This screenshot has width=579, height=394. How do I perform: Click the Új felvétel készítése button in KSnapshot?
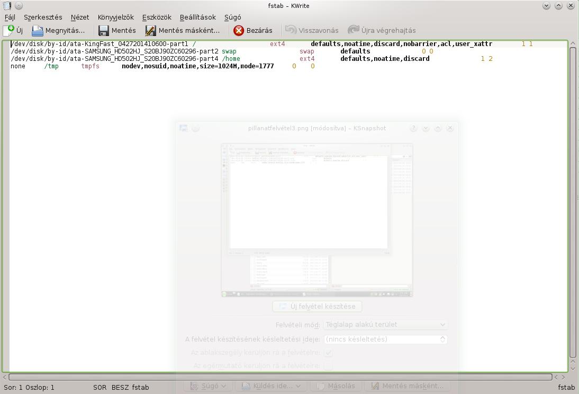[317, 307]
